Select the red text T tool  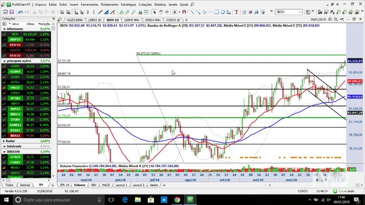pos(236,12)
